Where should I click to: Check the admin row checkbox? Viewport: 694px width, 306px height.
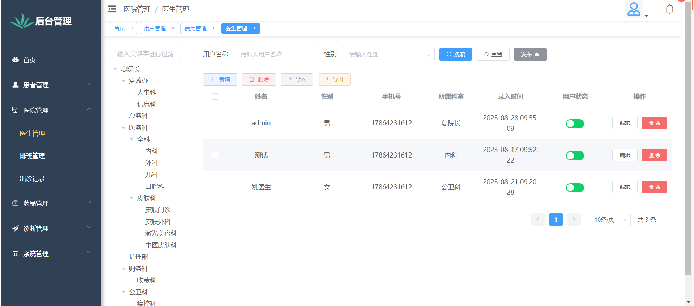coord(215,123)
